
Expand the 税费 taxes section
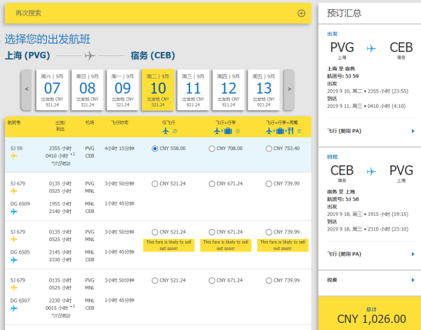(413, 280)
